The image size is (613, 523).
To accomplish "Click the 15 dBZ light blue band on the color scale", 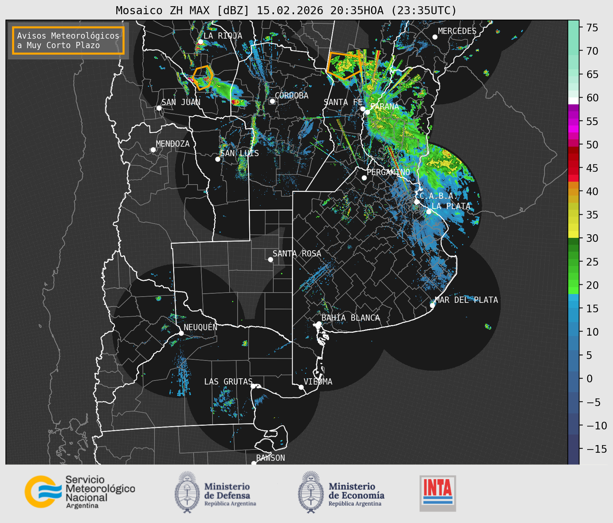I will [573, 308].
